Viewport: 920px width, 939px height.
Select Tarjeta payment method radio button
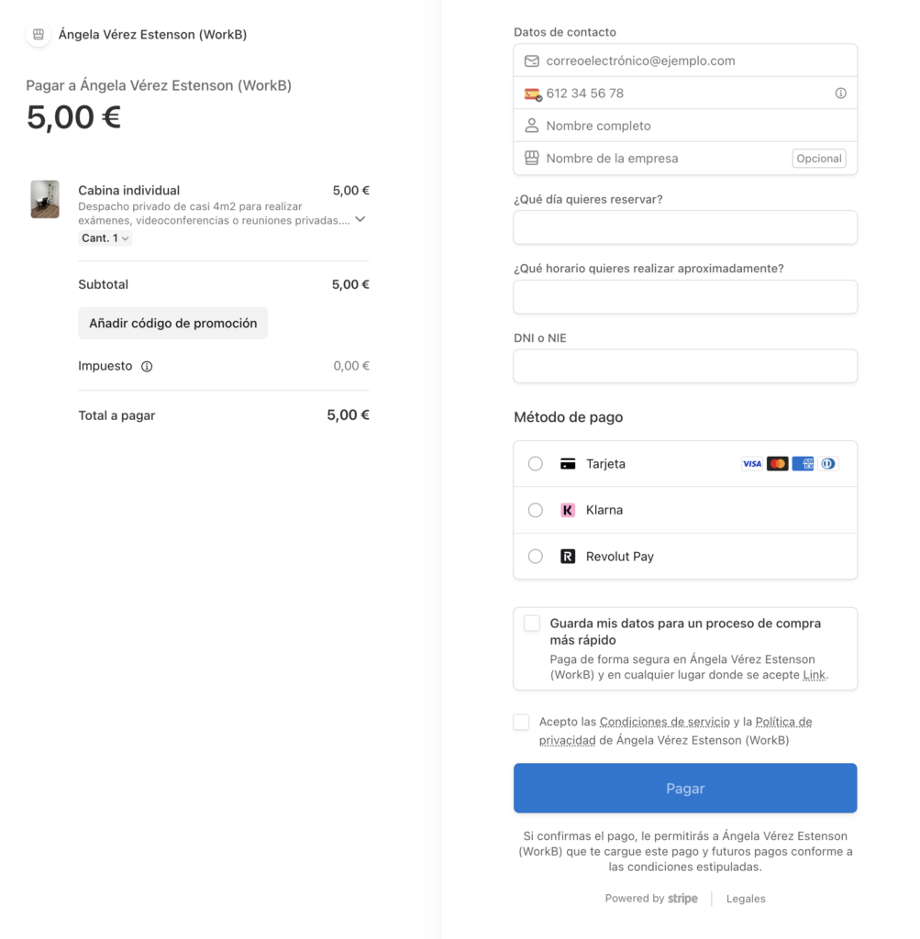coord(536,464)
